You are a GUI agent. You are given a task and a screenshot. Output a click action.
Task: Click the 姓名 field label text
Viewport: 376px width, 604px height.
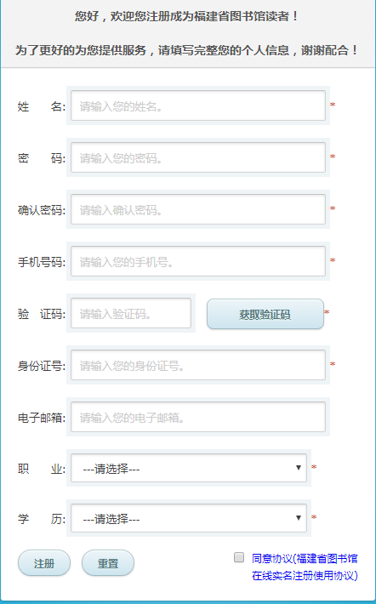click(42, 106)
